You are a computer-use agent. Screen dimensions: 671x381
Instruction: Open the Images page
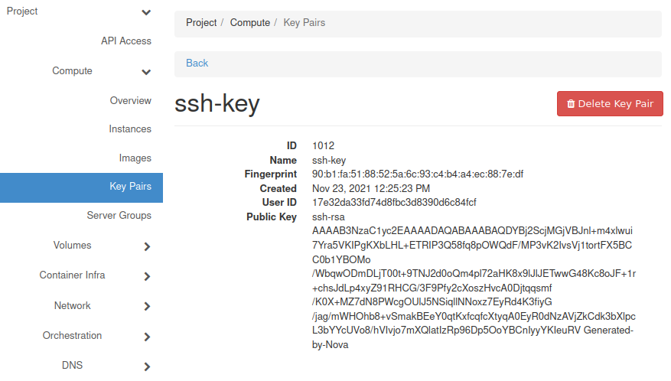[135, 158]
